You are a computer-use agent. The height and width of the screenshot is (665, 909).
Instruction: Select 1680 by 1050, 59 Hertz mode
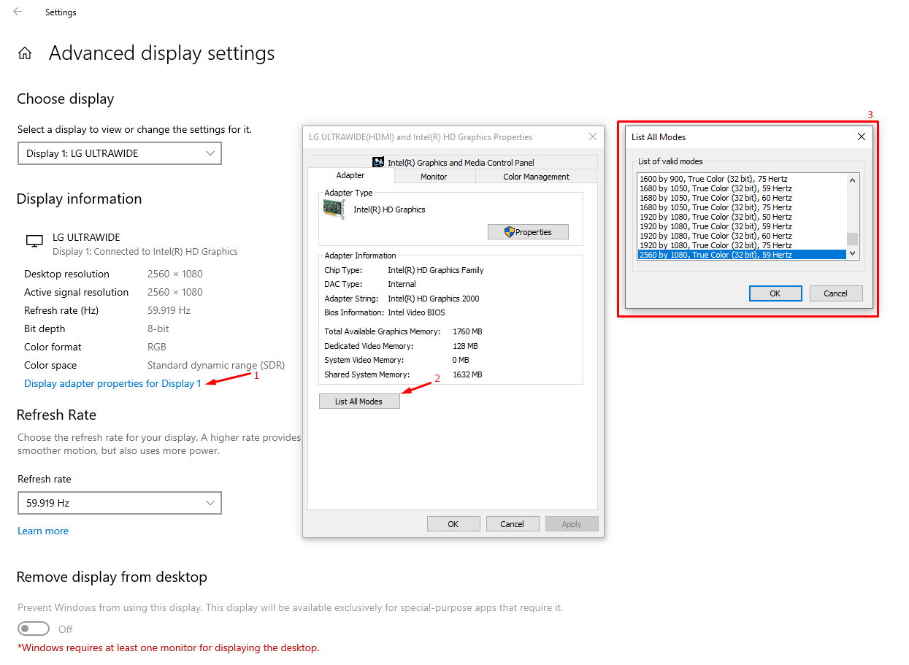741,188
